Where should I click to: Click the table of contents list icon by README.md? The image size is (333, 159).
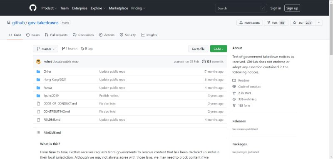point(38,133)
